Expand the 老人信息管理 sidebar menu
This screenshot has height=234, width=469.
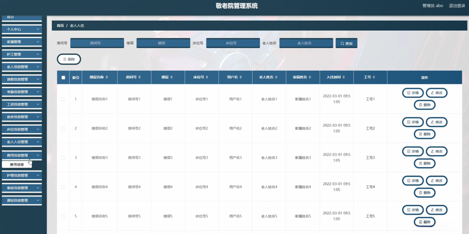point(22,67)
